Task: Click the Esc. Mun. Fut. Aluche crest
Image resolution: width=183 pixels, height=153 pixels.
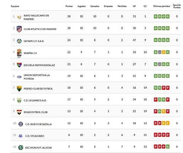Action: pyautogui.click(x=20, y=147)
